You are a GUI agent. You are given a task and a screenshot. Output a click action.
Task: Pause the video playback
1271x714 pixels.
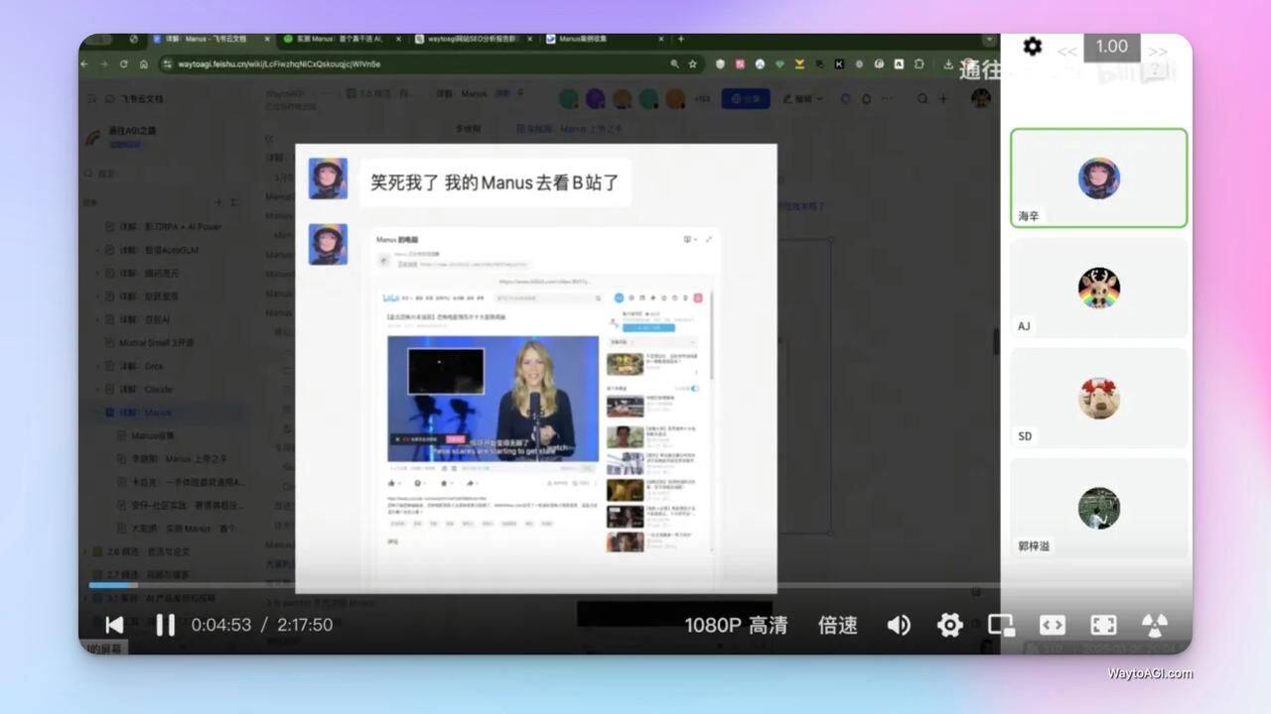point(166,625)
